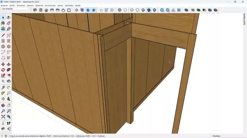Select the Rotate tool

pyautogui.click(x=3, y=70)
